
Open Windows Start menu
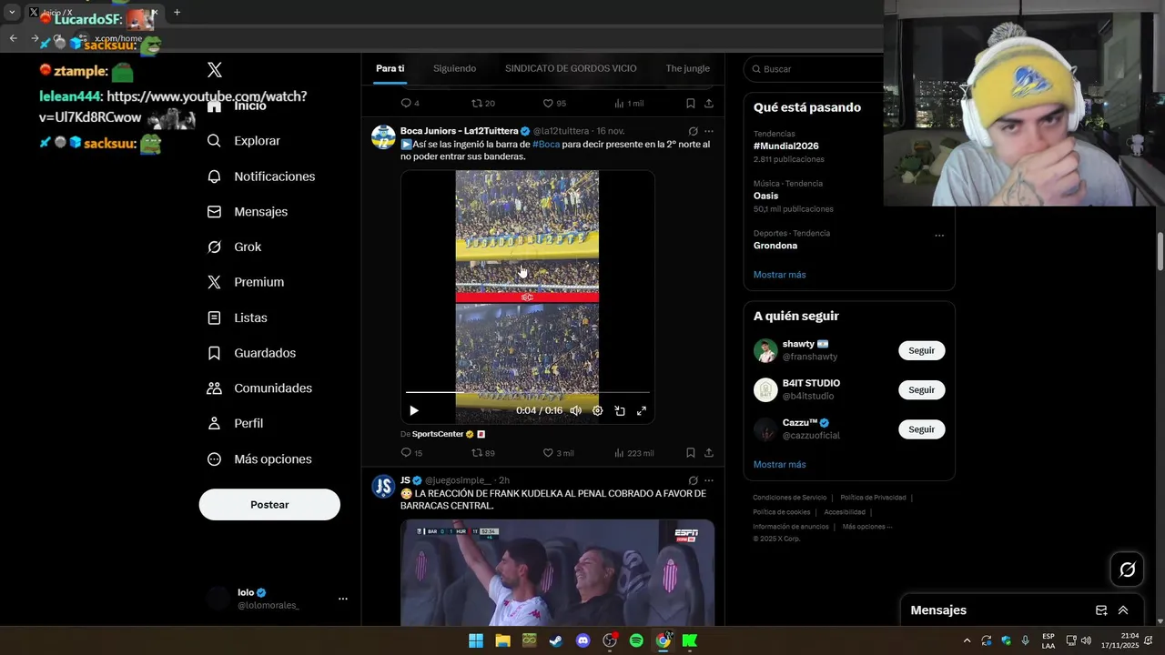pos(476,640)
